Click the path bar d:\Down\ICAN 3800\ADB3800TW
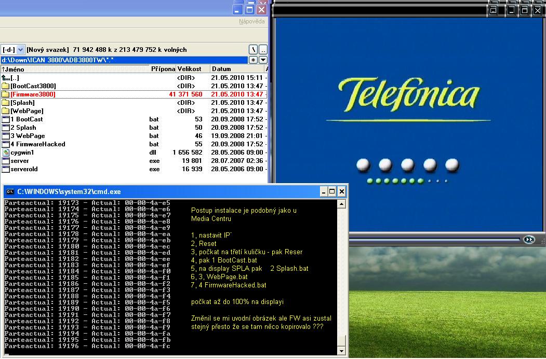Screen dimensions: 546x359 point(124,60)
